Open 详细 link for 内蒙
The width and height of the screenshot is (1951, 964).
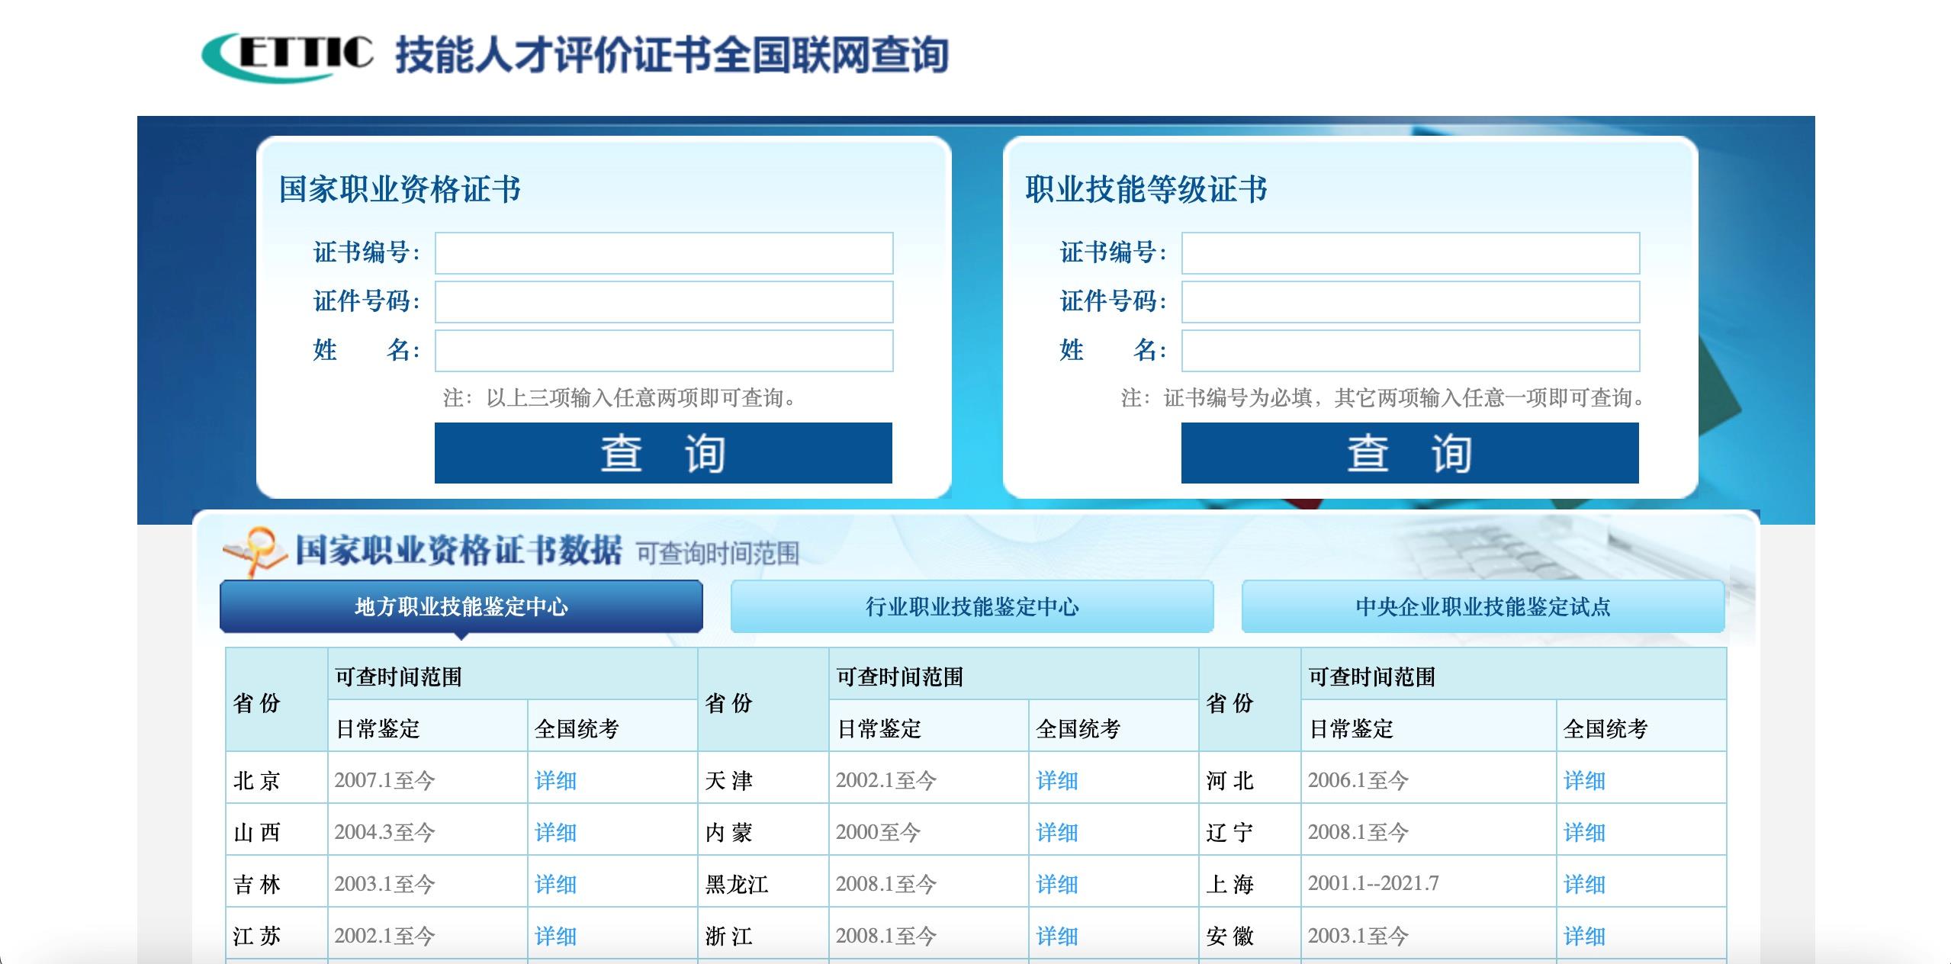1056,832
